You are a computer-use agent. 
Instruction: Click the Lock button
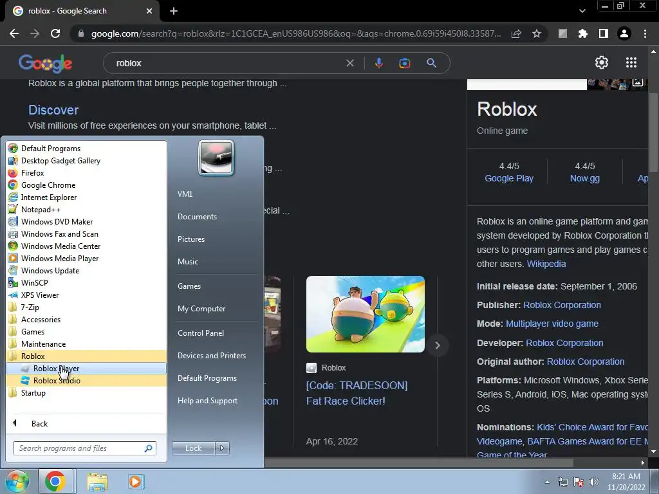193,448
